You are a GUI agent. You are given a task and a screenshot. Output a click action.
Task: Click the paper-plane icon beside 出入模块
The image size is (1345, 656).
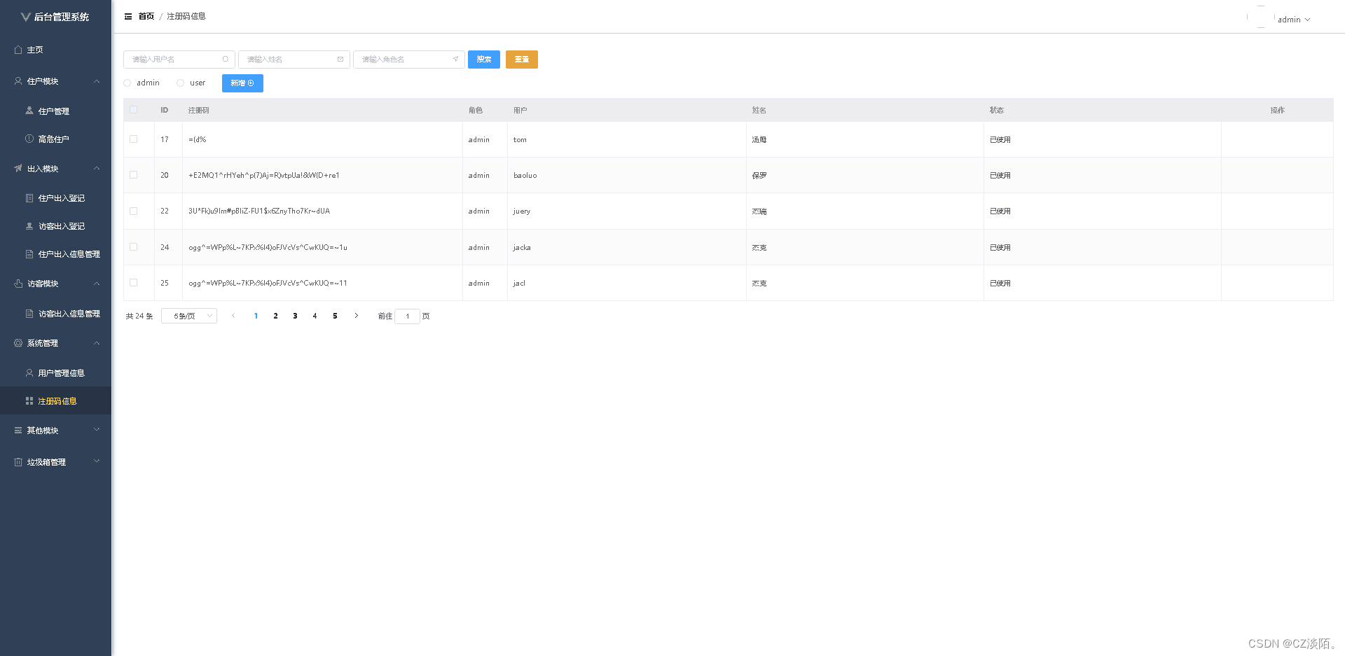18,169
